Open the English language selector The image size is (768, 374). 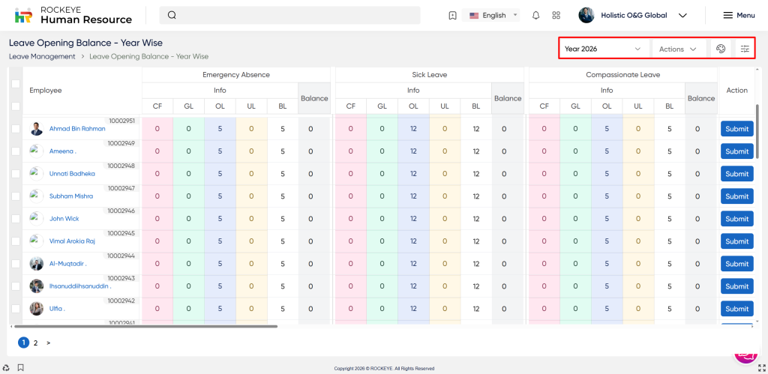pyautogui.click(x=493, y=15)
